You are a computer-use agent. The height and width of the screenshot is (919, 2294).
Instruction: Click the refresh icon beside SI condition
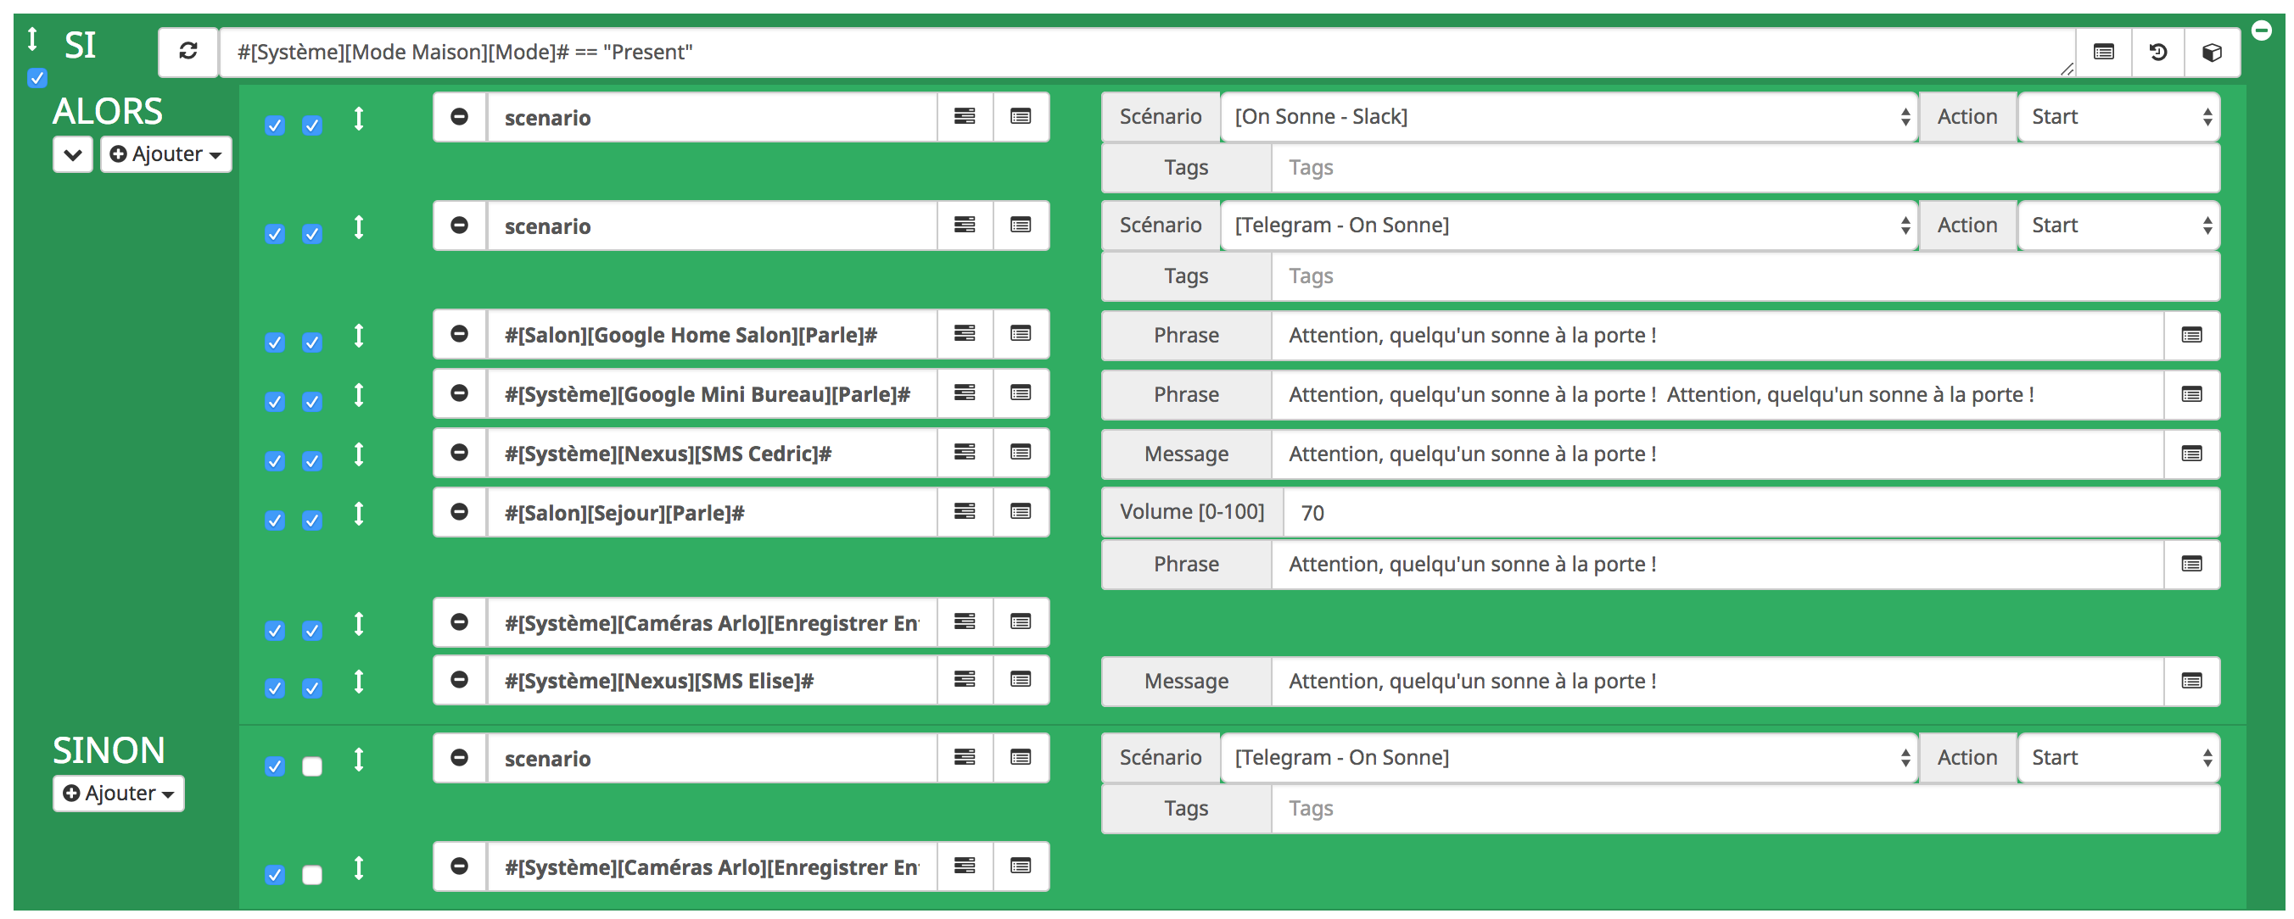[187, 52]
